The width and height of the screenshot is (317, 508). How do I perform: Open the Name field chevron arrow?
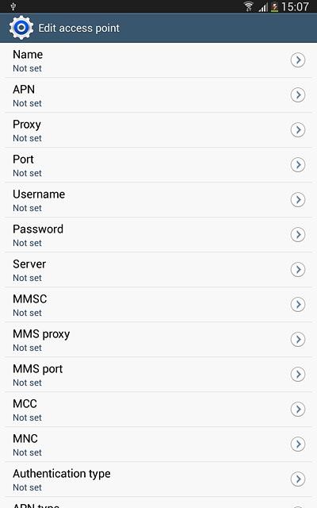(298, 60)
